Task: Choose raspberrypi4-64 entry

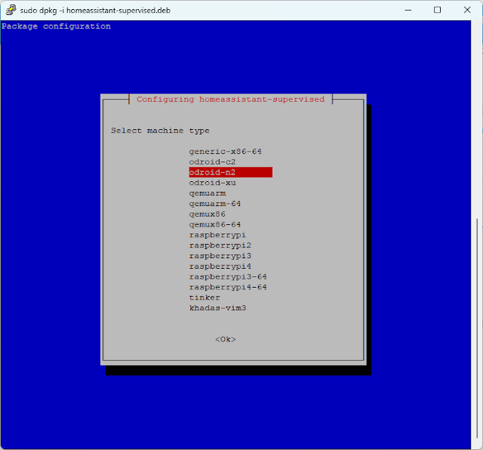Action: click(228, 287)
